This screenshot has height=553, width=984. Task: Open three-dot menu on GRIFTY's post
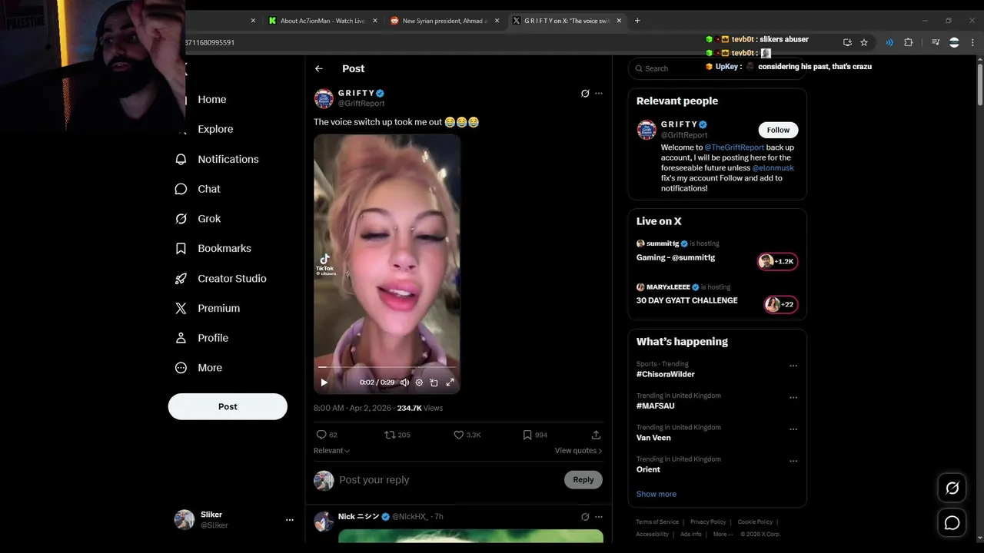coord(599,94)
